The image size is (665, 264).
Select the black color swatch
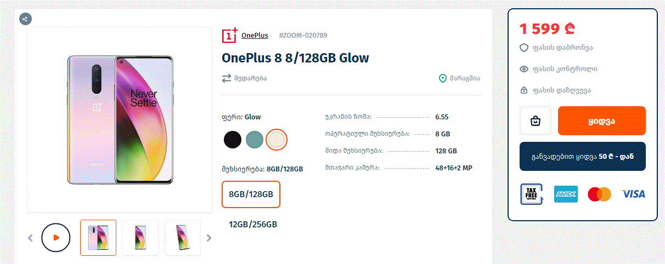click(x=233, y=140)
